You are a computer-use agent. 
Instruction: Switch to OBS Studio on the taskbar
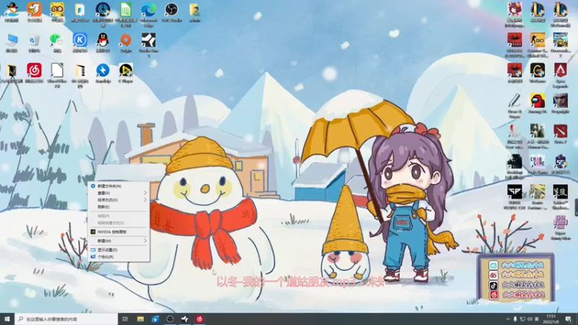[x=170, y=319]
